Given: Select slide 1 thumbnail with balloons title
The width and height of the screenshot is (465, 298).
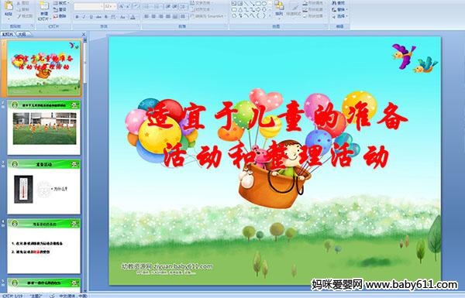Looking at the screenshot, I should [x=43, y=68].
